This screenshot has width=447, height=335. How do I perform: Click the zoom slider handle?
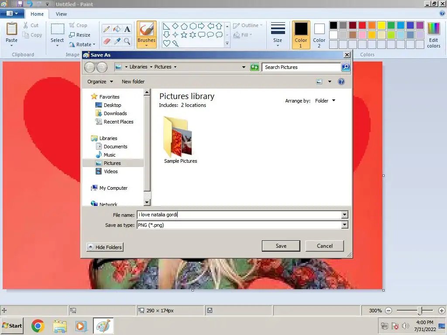[419, 311]
